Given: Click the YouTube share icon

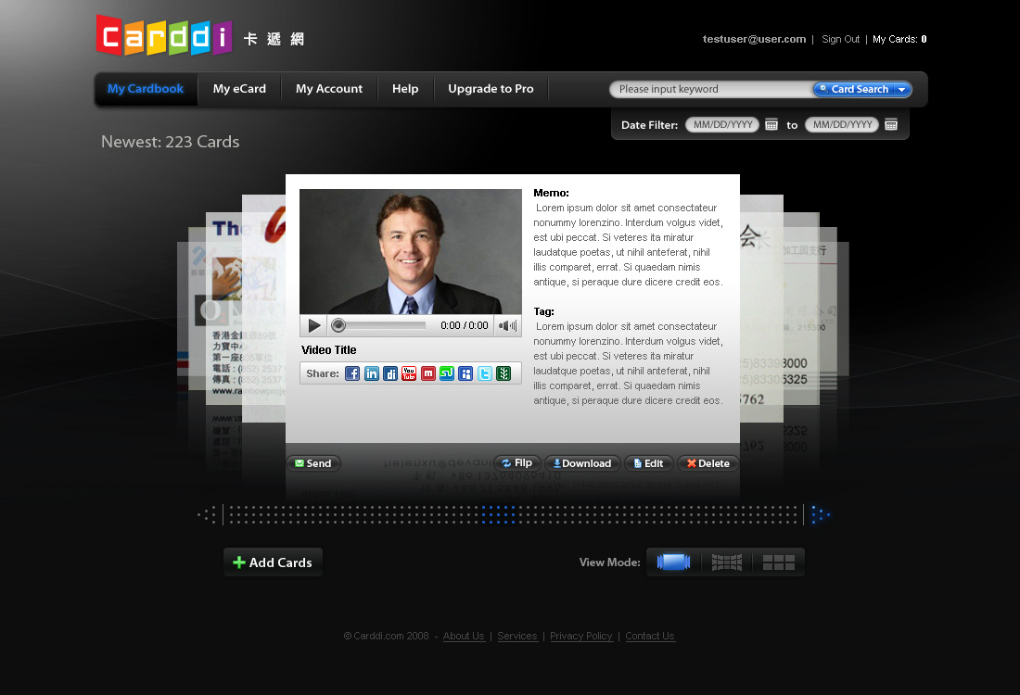Looking at the screenshot, I should (x=409, y=373).
